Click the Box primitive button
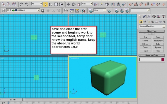Viewport: 167px width, 104px height. pos(145,37)
